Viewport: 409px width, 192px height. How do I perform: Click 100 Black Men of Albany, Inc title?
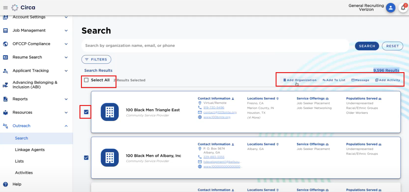click(153, 156)
